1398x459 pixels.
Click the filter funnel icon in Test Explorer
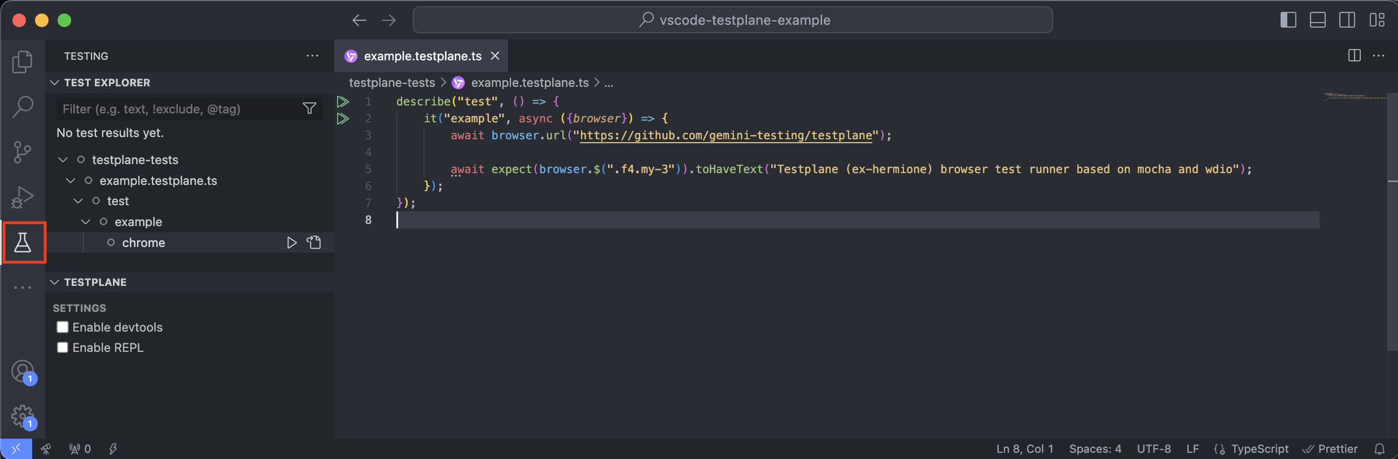(x=309, y=108)
